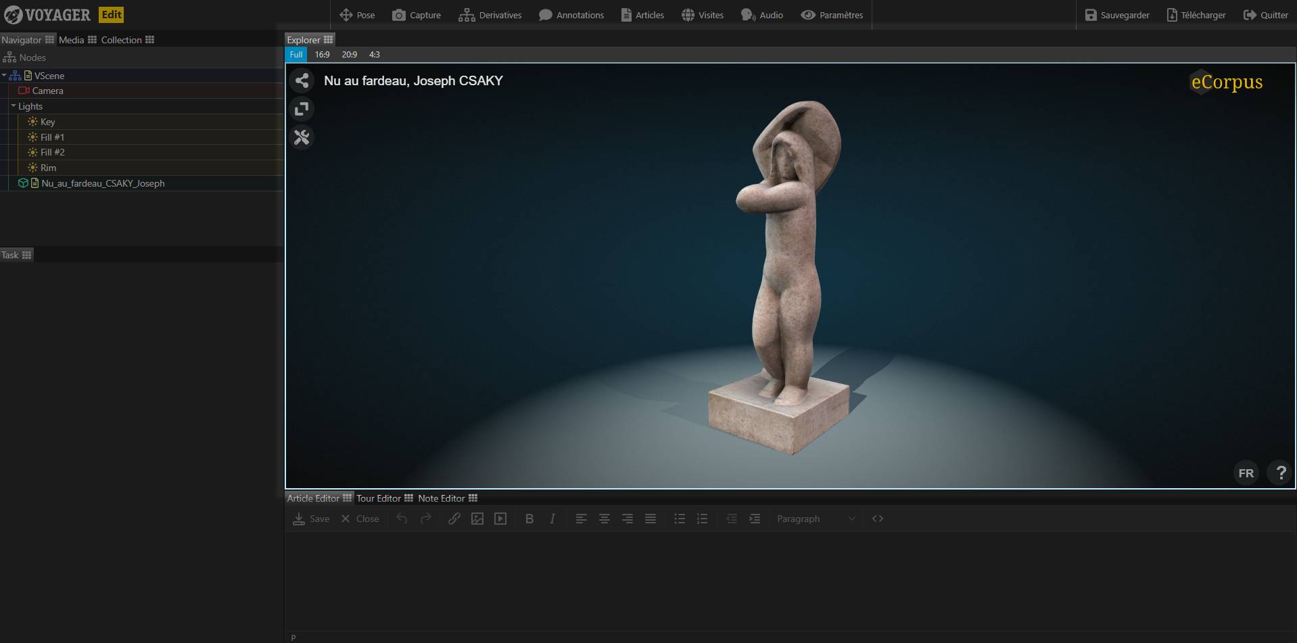Insert a numbered list
1297x643 pixels.
pos(703,519)
